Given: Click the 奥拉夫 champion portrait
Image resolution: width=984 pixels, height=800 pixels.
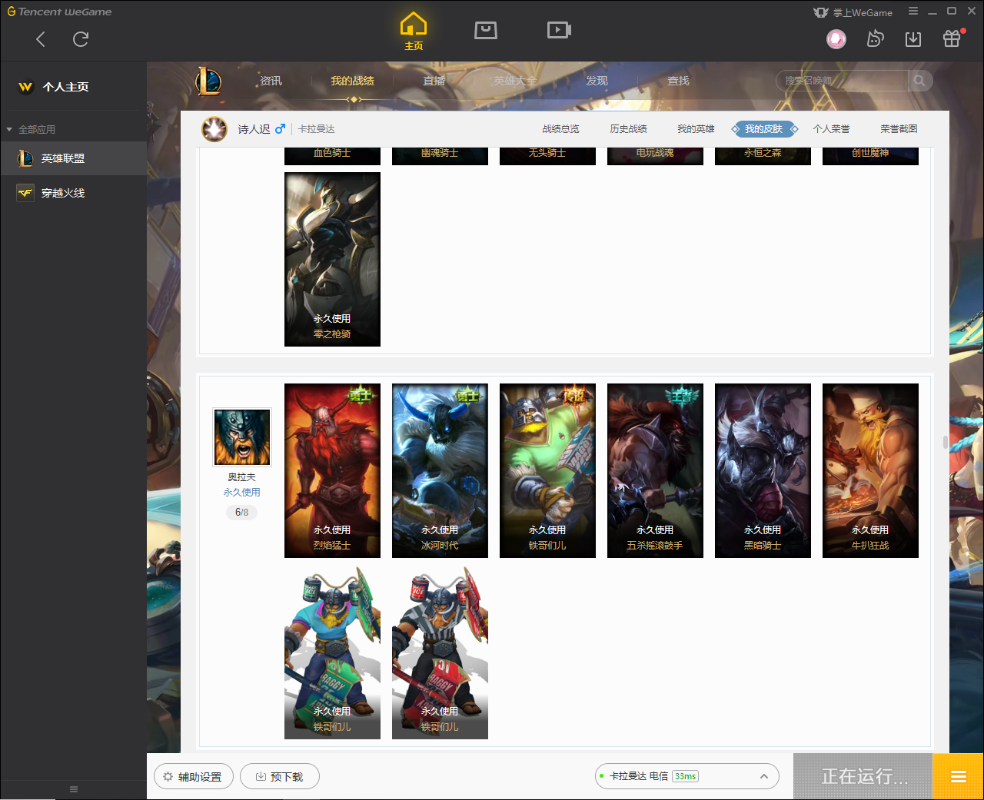Looking at the screenshot, I should 241,437.
